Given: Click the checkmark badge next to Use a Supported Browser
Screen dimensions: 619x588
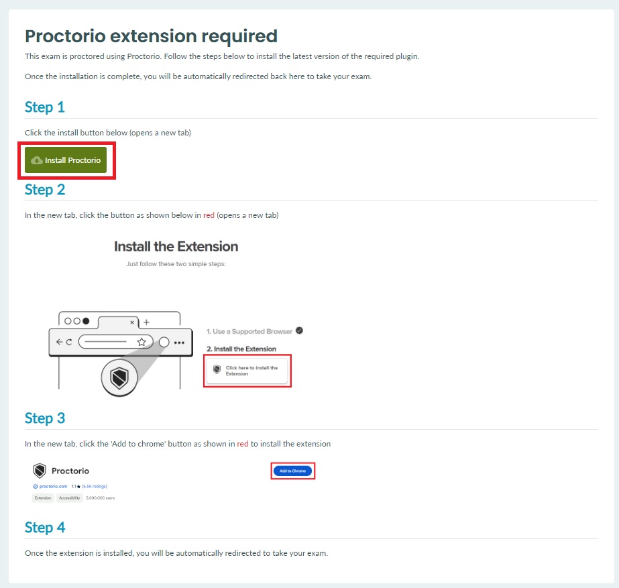Looking at the screenshot, I should 298,330.
